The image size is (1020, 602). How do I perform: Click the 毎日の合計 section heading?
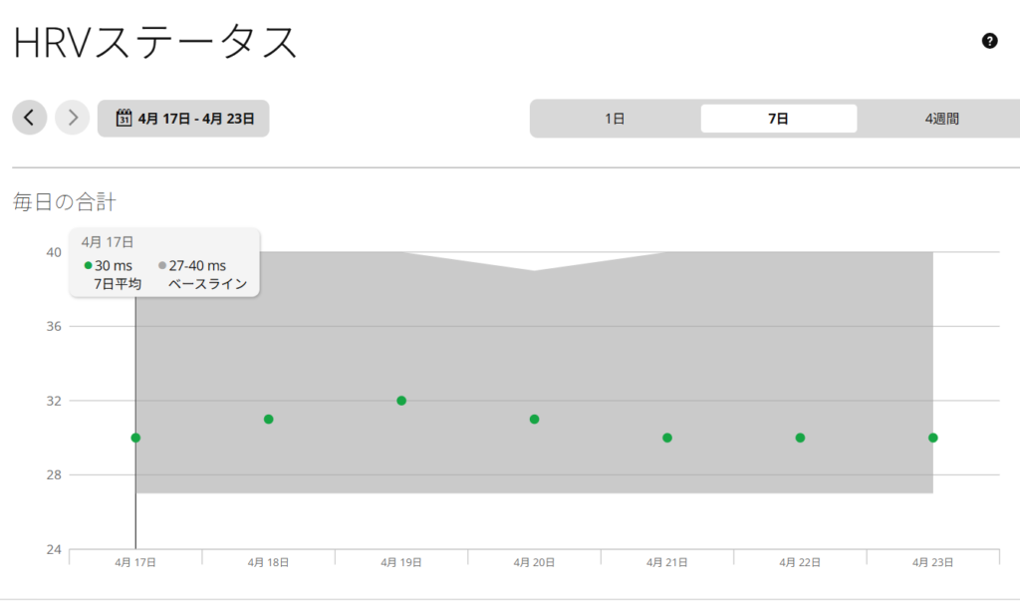tap(64, 202)
